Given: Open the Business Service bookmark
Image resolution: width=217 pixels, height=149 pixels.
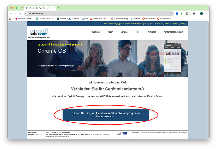Looking at the screenshot, I should (x=24, y=18).
